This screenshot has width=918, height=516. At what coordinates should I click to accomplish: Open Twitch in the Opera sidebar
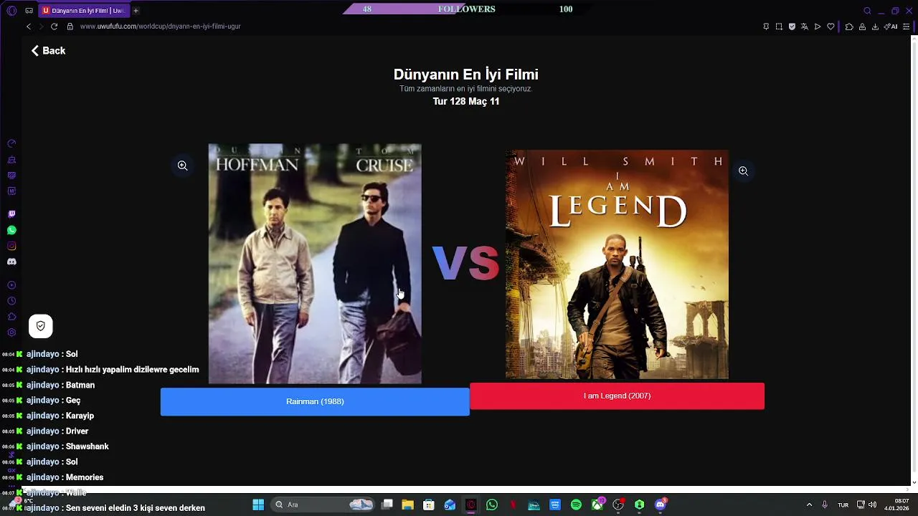point(11,214)
